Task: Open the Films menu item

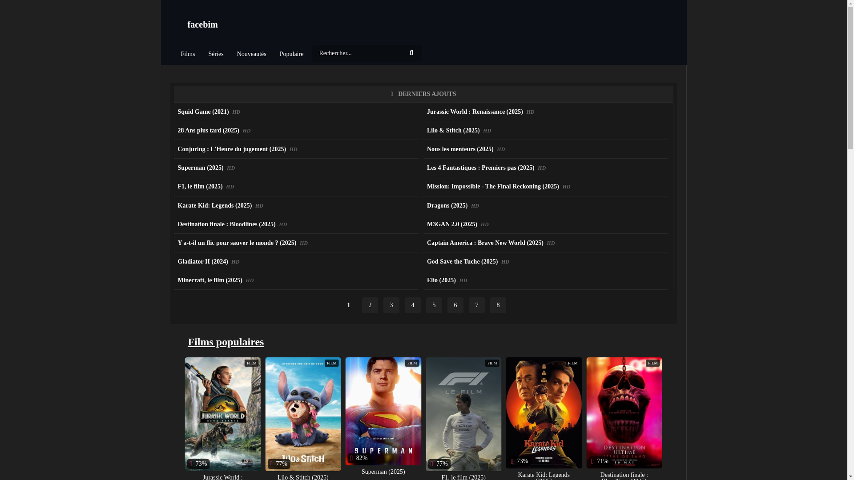Action: click(x=188, y=54)
